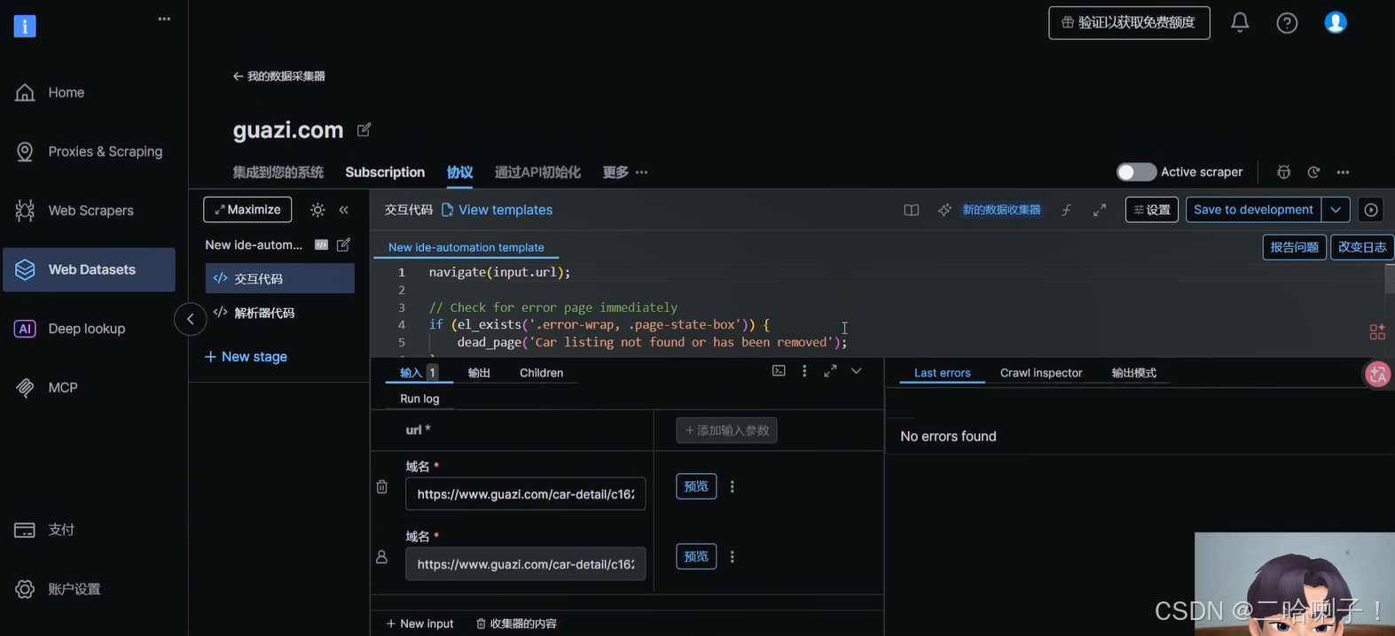
Task: Select the Last errors tab
Action: (942, 373)
